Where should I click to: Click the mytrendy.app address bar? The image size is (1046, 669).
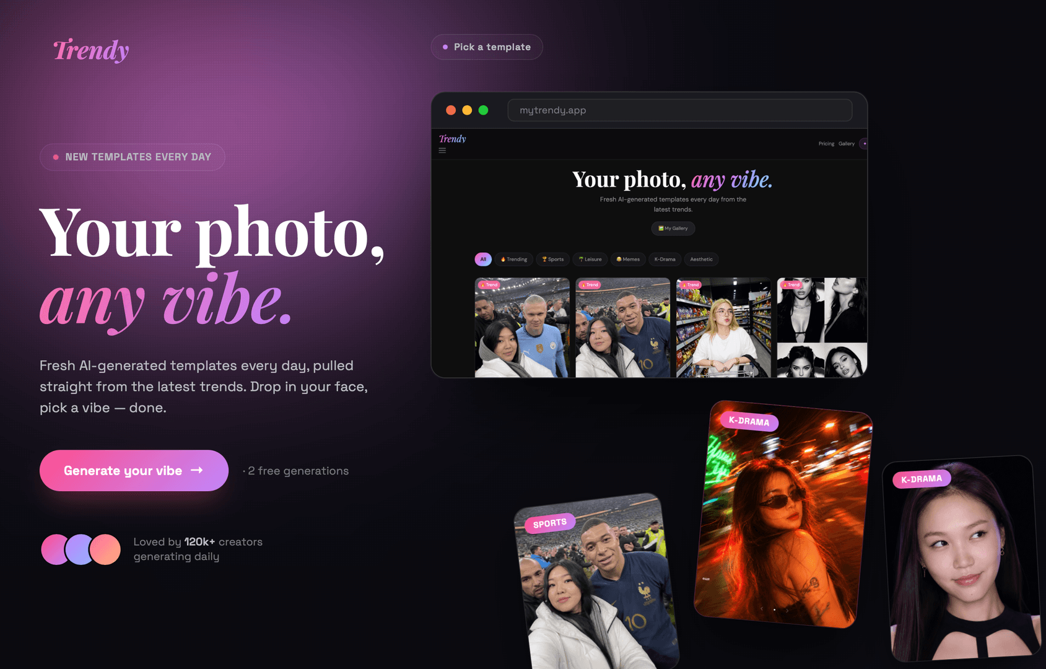tap(680, 110)
